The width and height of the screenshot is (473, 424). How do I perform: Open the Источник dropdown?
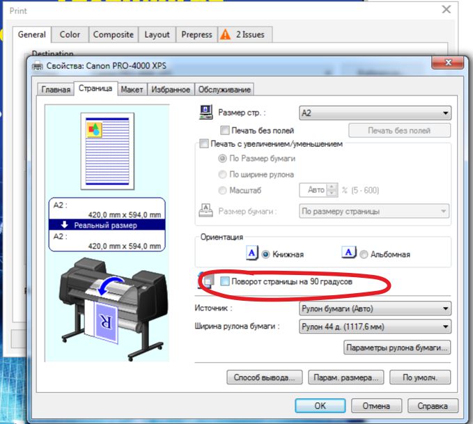(x=375, y=308)
